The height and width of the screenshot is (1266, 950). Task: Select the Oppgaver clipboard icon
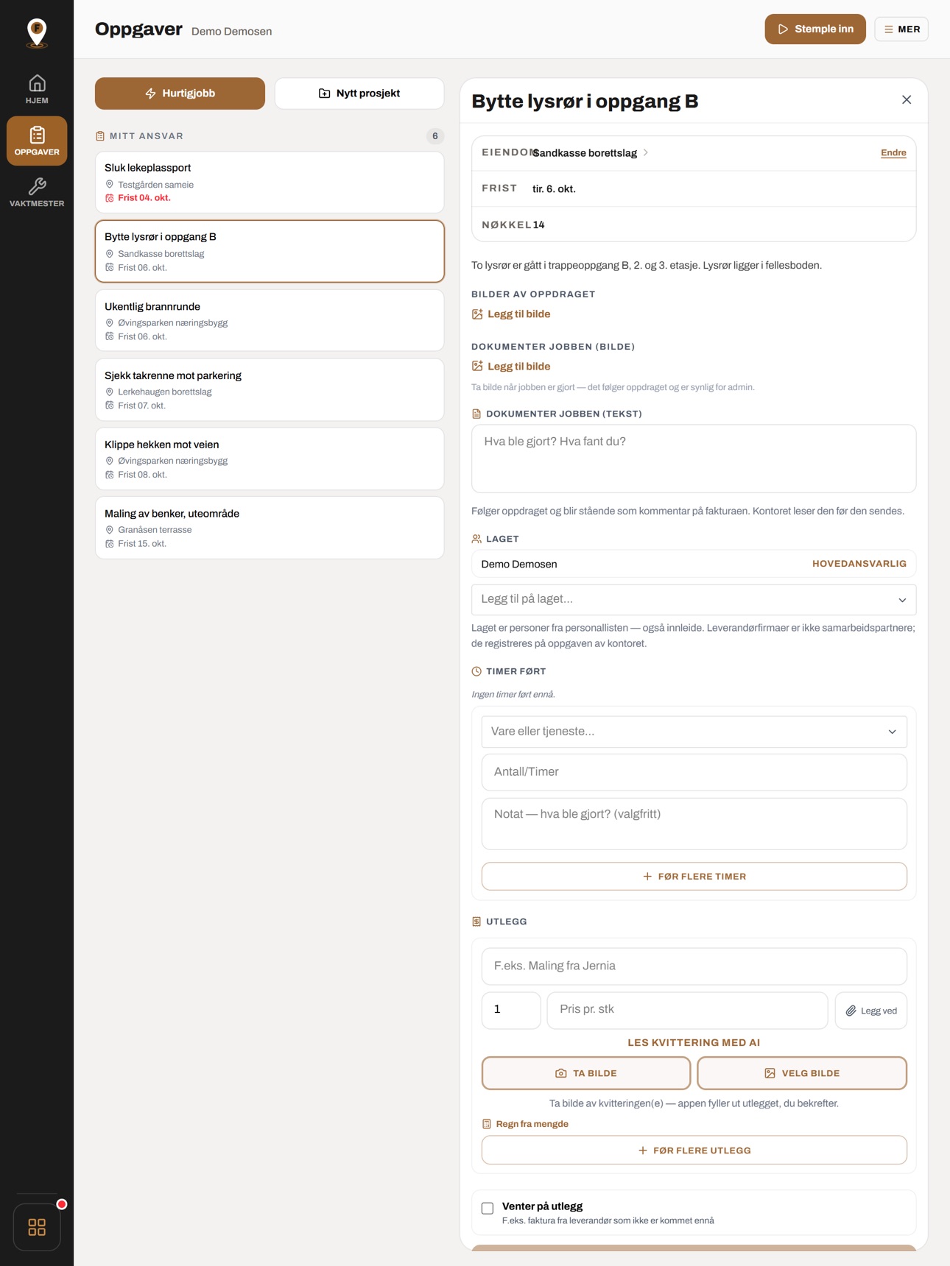[37, 141]
